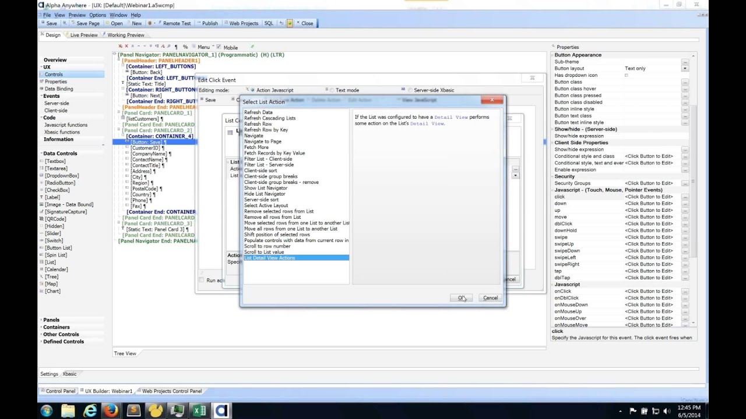Open Web Projects from the toolbar
This screenshot has width=746, height=419.
coord(241,23)
